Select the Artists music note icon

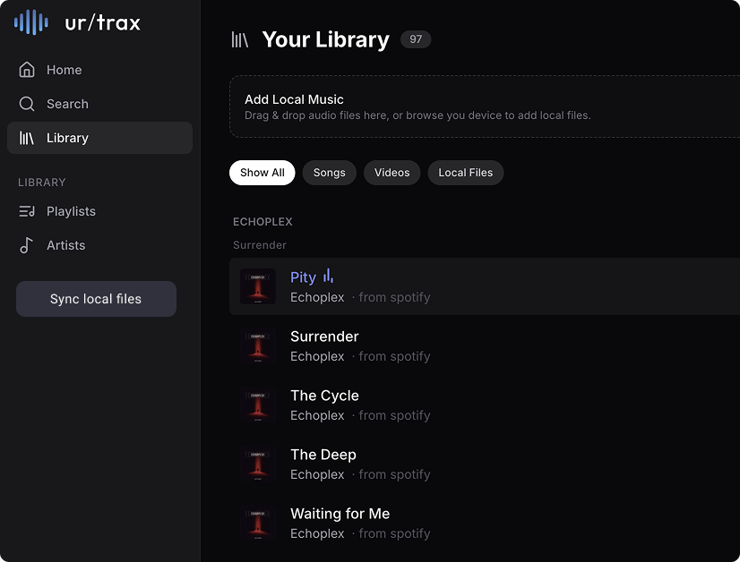pyautogui.click(x=28, y=245)
